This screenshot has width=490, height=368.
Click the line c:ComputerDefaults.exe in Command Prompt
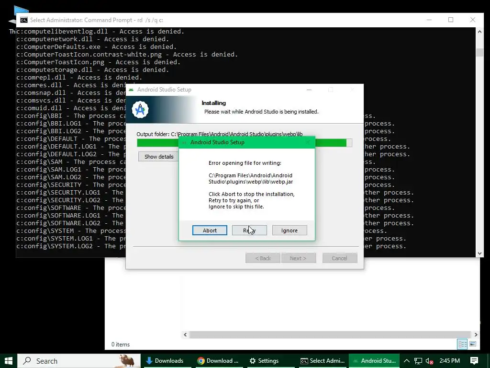(x=97, y=46)
